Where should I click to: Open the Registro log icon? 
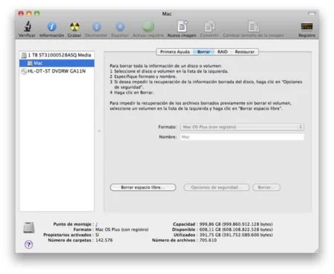coord(307,27)
